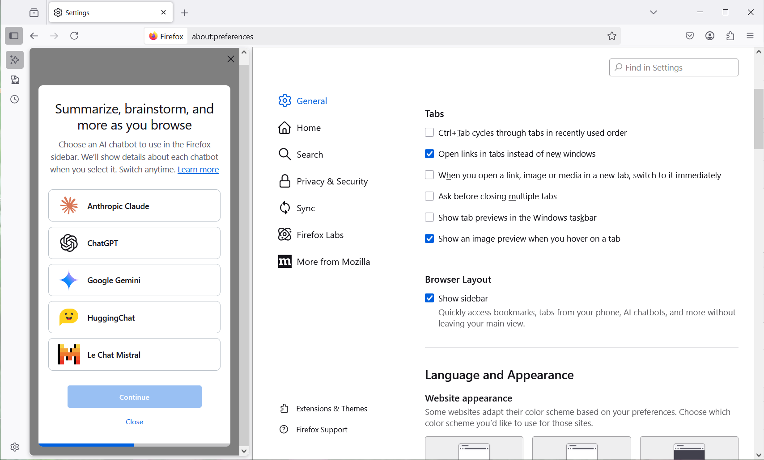764x460 pixels.
Task: Enable Ctrl+Tab cycles in recently used order
Action: pos(429,133)
